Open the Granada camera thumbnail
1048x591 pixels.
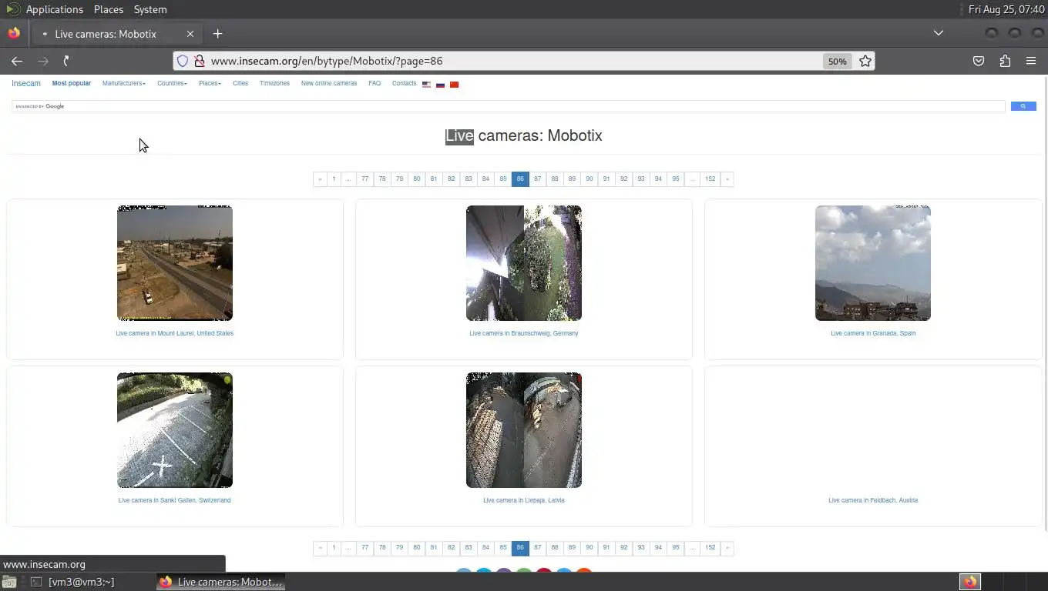coord(873,263)
